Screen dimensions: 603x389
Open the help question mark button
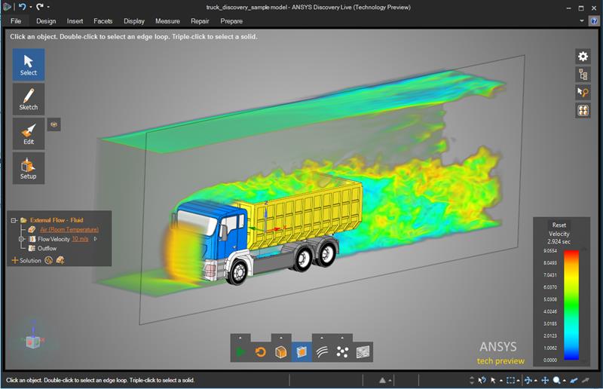pyautogui.click(x=594, y=21)
